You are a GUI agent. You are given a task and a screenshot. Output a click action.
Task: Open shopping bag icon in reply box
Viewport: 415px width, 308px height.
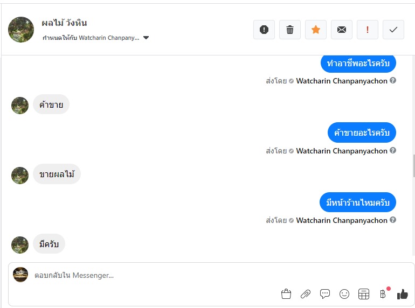[x=286, y=294]
